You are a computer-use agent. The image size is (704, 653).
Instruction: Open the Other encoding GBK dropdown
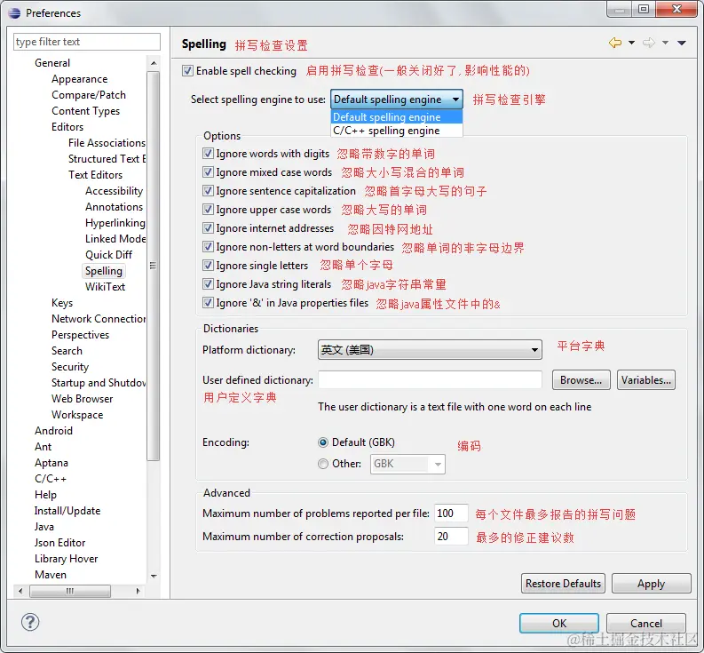point(407,464)
